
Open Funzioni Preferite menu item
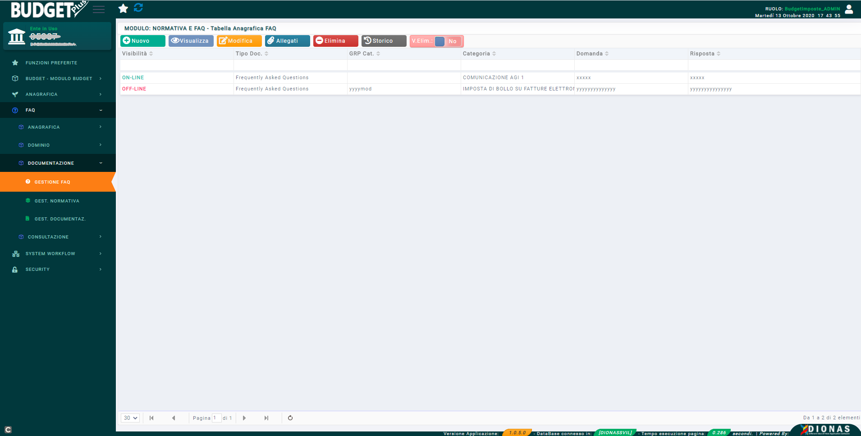click(x=58, y=63)
